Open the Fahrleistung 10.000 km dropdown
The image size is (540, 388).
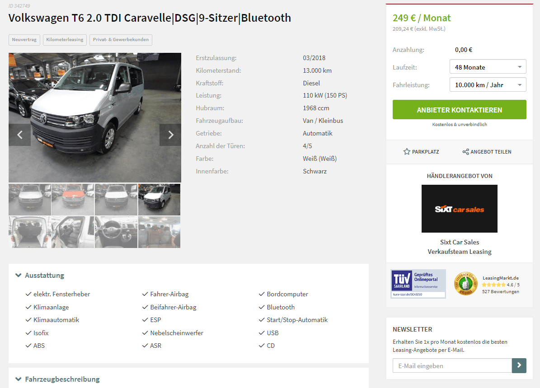click(488, 85)
